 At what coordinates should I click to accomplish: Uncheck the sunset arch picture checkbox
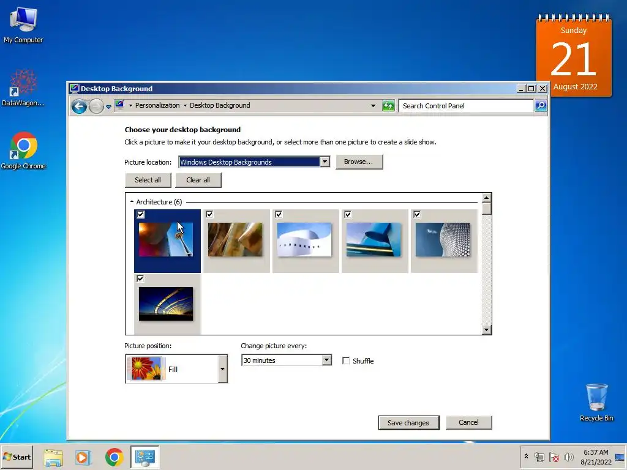[x=140, y=278]
